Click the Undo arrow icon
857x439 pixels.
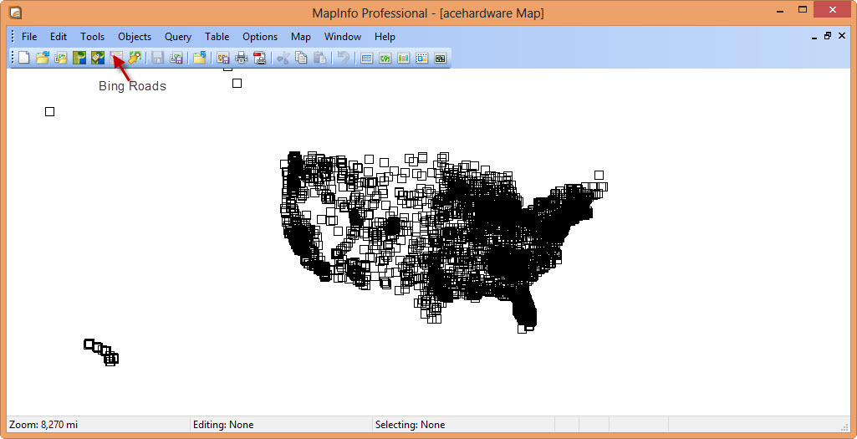click(344, 58)
